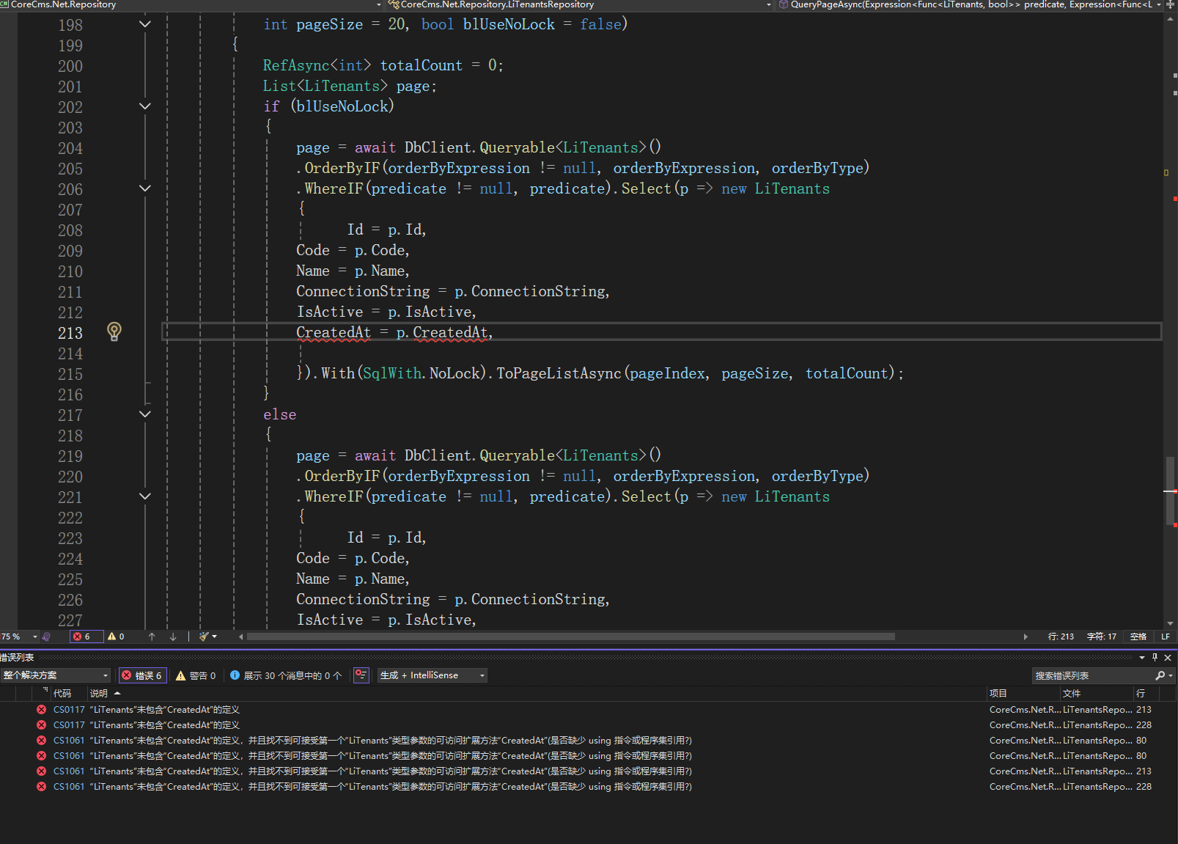Open the CS1061 error code link for line 228

[69, 787]
